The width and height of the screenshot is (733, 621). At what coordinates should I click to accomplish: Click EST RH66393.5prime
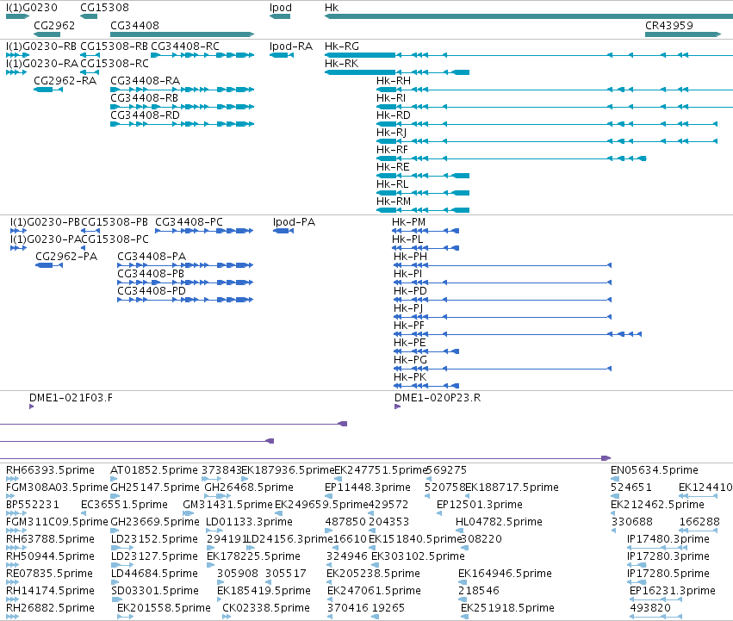[x=50, y=470]
